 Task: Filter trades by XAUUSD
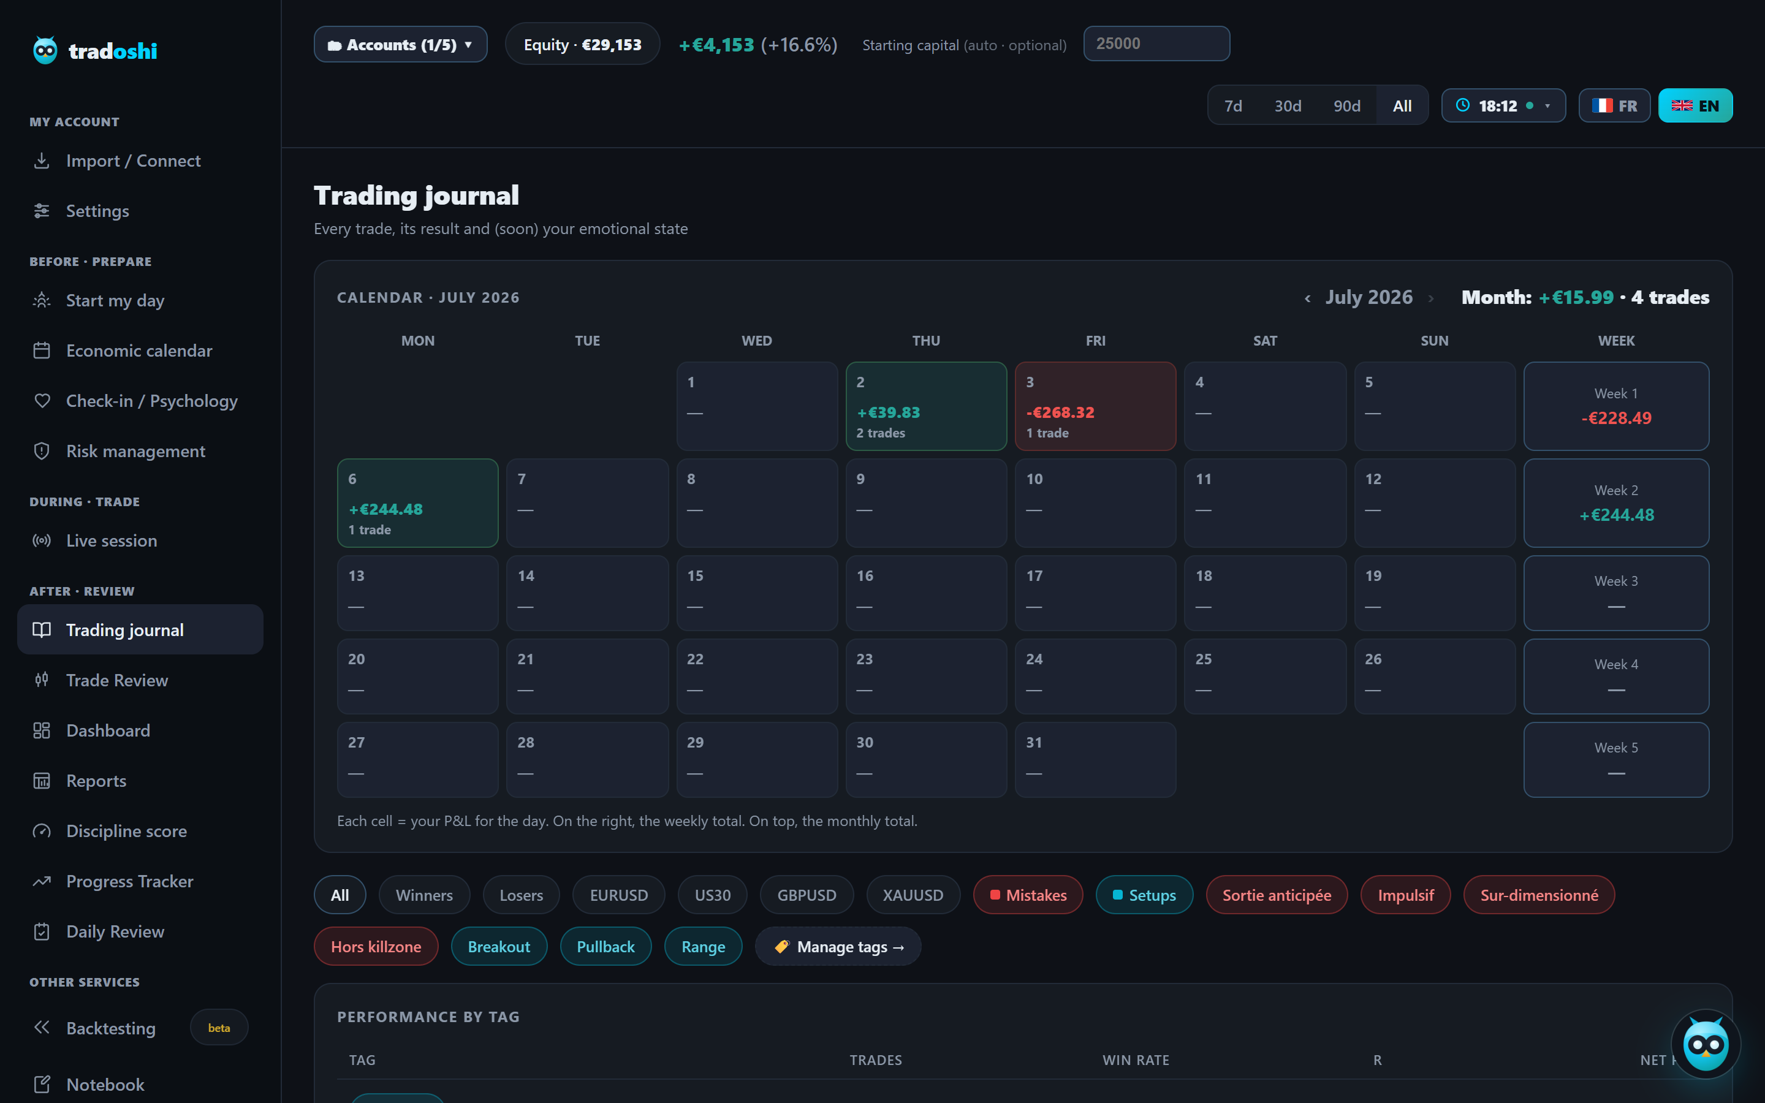coord(913,895)
